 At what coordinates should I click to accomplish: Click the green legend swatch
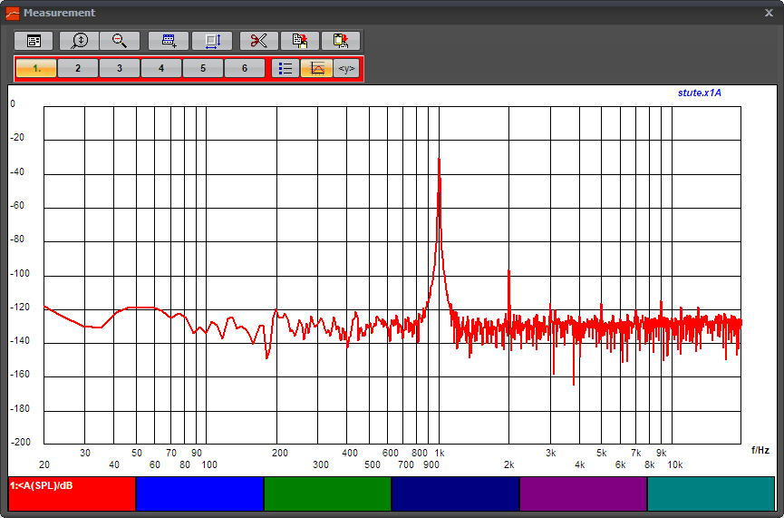tap(327, 494)
